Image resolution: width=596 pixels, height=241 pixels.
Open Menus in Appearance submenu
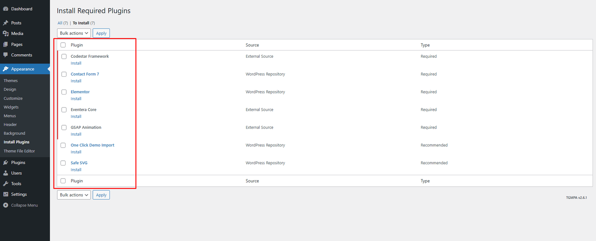pyautogui.click(x=10, y=116)
